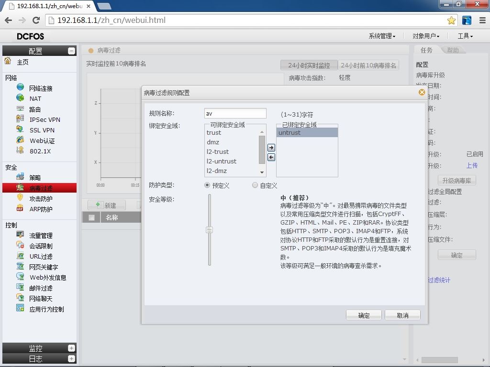Image resolution: width=490 pixels, height=367 pixels.
Task: Reload the browser page
Action: pyautogui.click(x=36, y=20)
